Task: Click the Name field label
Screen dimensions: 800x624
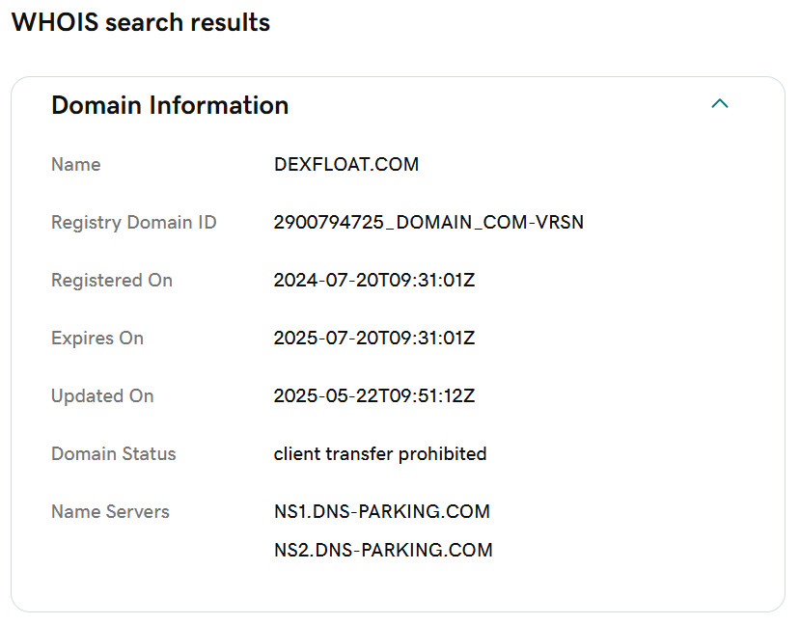Action: (75, 165)
